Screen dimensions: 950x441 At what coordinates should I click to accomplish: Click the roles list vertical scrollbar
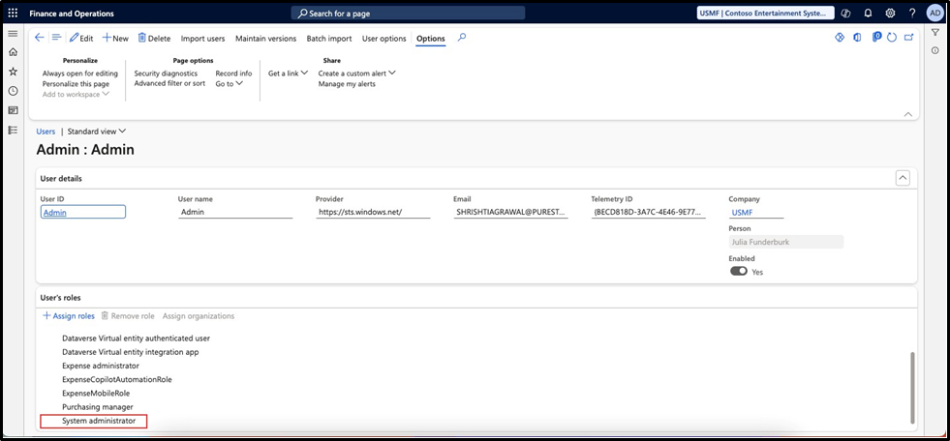click(x=913, y=388)
